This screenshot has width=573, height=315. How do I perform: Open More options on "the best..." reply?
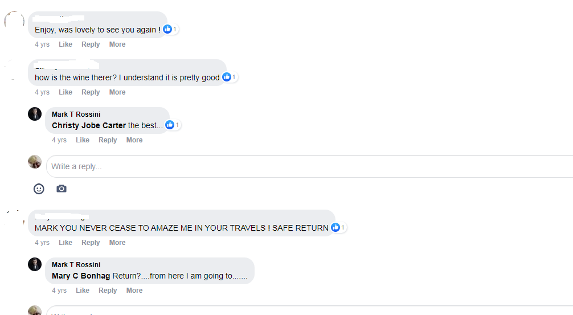point(134,140)
